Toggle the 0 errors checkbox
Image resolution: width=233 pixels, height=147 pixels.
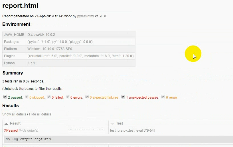[x=68, y=97]
